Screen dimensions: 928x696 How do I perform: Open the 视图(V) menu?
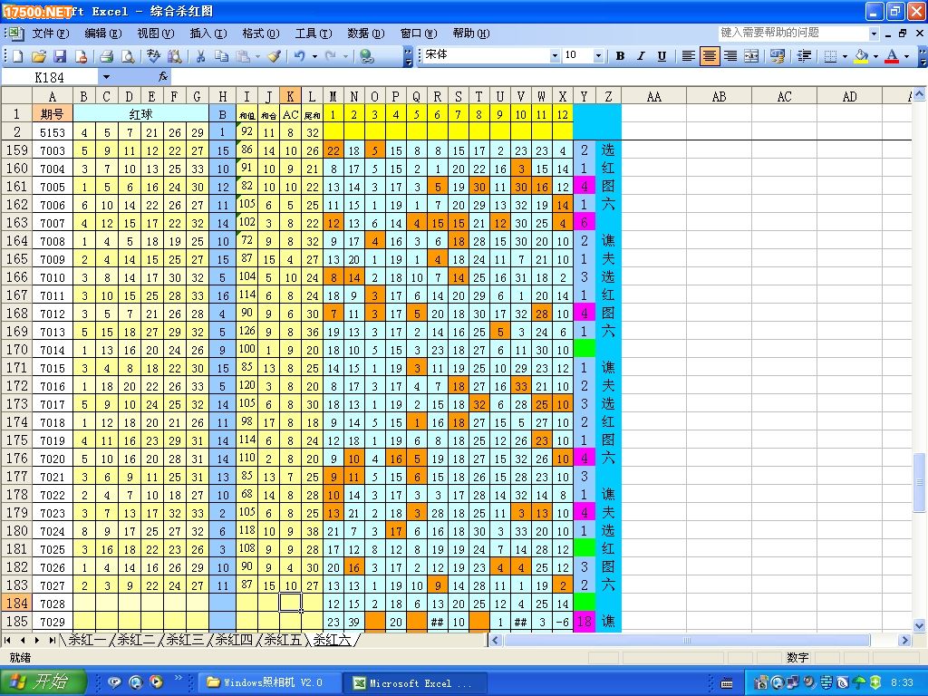(x=156, y=34)
